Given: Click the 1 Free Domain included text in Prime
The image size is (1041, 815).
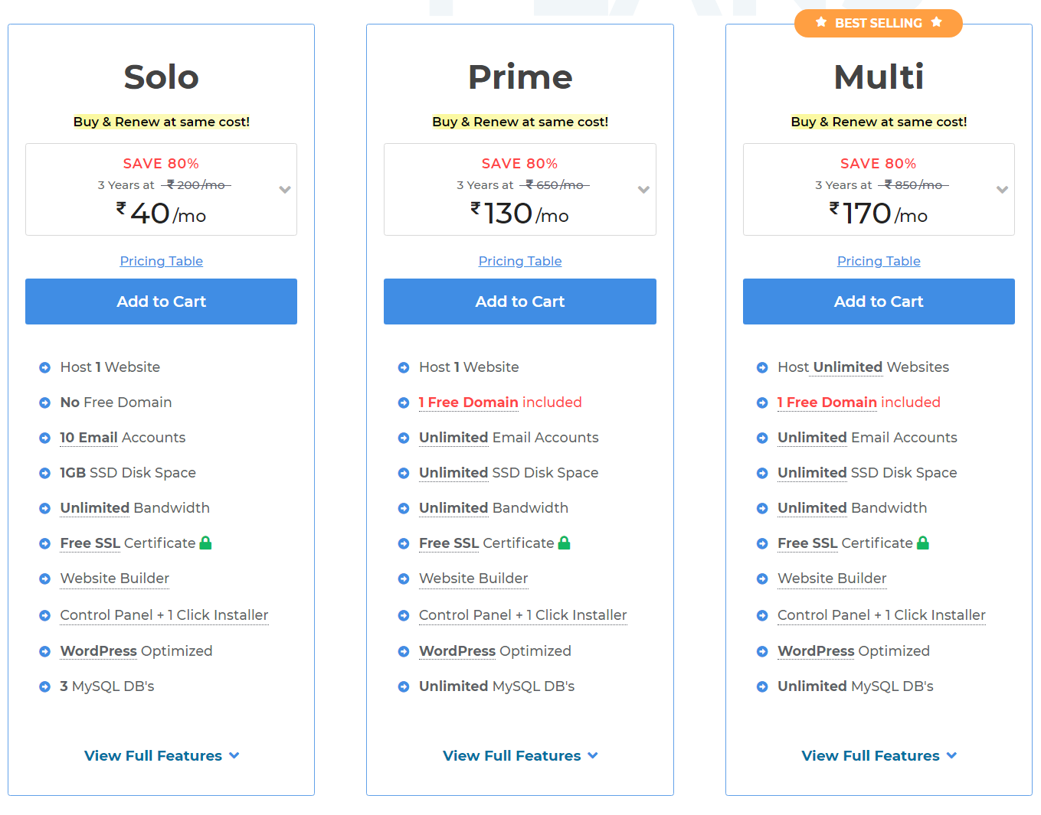Looking at the screenshot, I should [500, 403].
